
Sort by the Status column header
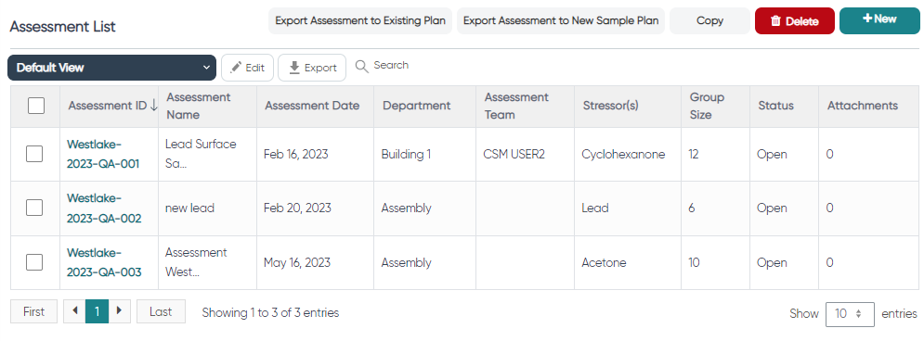point(775,106)
